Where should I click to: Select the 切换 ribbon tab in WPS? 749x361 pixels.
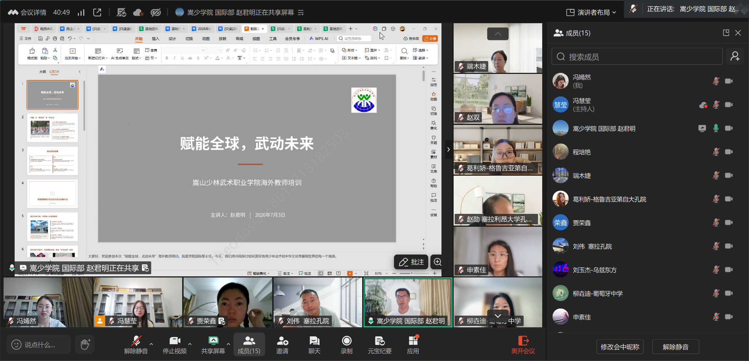coord(189,39)
